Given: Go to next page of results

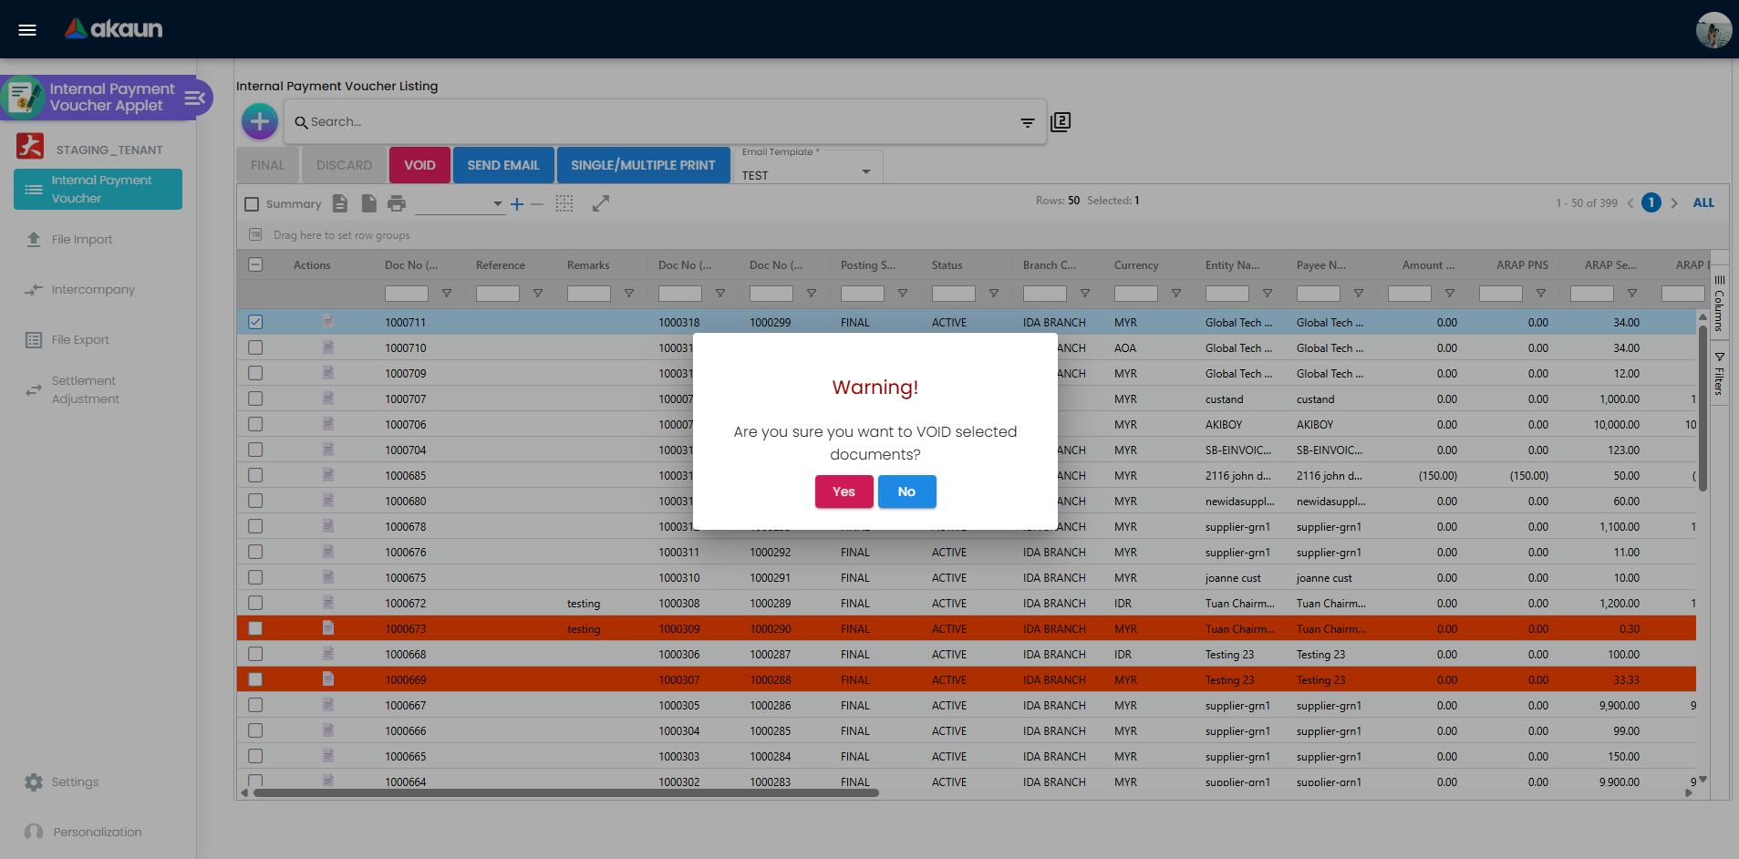Looking at the screenshot, I should click(x=1674, y=203).
